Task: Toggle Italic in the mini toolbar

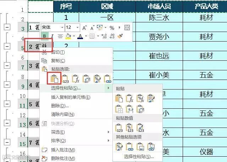Action: (52, 36)
